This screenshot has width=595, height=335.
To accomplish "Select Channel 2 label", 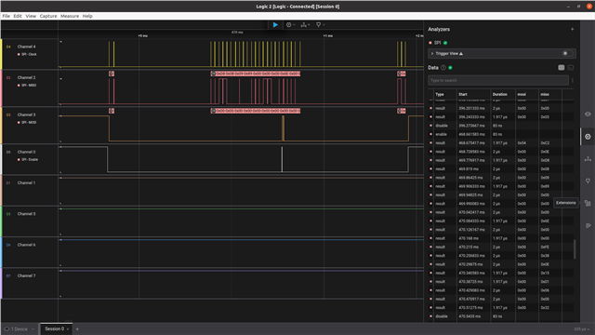I will pyautogui.click(x=26, y=77).
